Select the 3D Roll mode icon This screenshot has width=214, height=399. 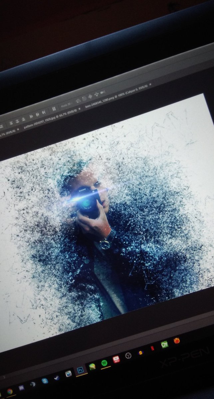84,98
